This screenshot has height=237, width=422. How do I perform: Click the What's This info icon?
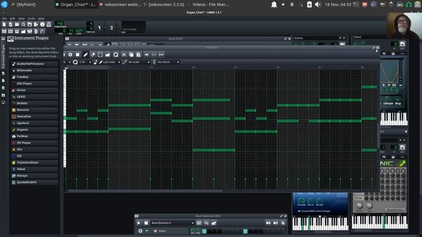(x=42, y=24)
